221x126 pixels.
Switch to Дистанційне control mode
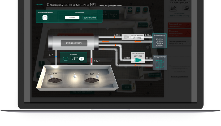[90, 17]
